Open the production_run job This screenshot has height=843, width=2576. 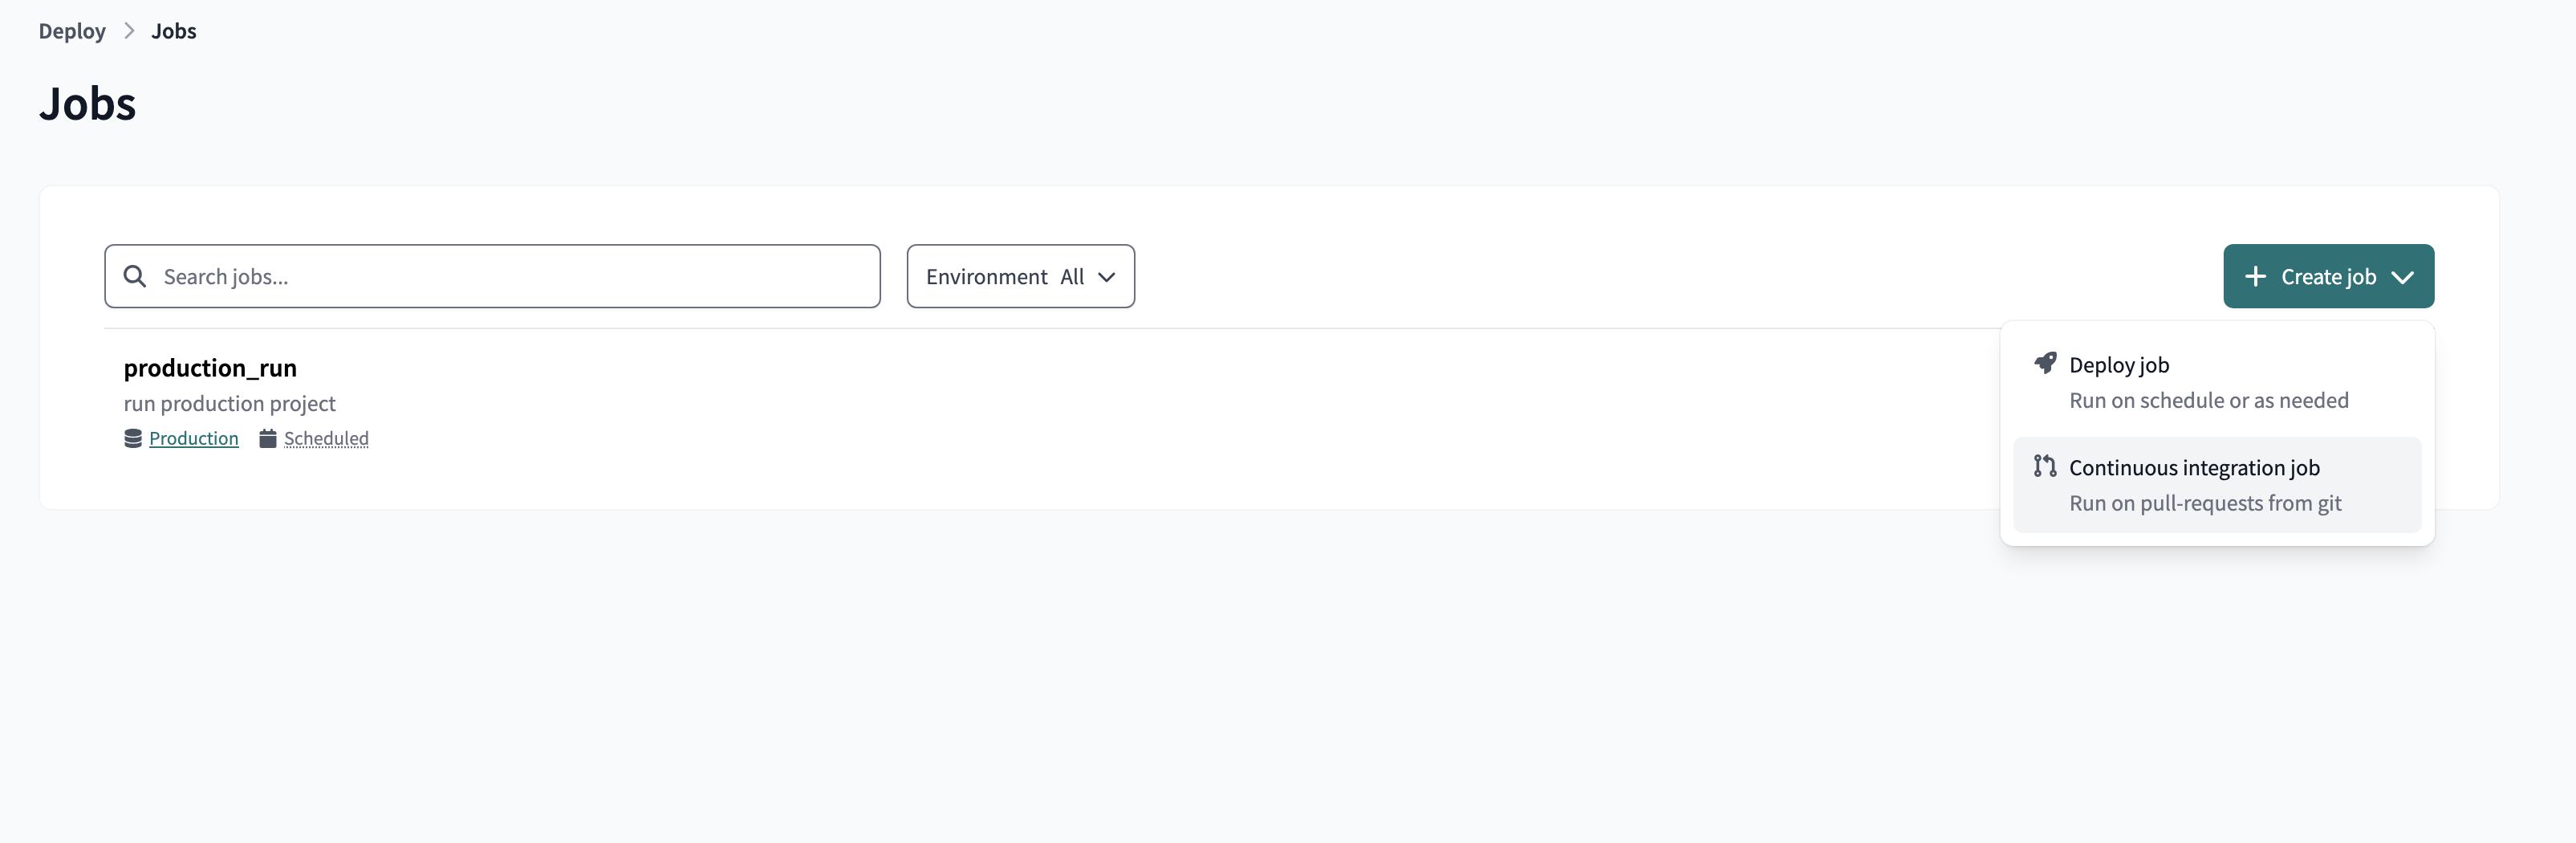[210, 367]
